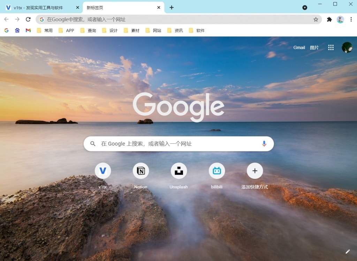Open the 常用 bookmark folder
Screen dimensions: 357x261
[x=45, y=30]
